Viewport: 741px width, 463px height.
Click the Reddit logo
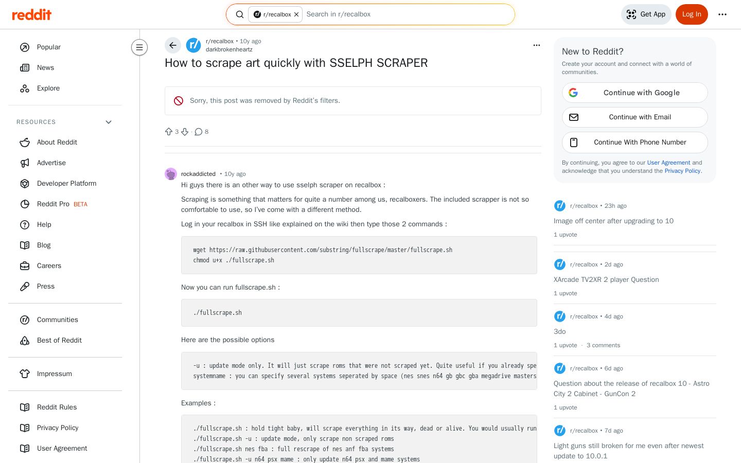pos(32,14)
